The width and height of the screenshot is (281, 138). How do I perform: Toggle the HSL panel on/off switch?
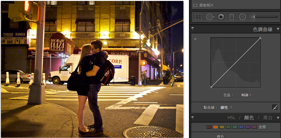pyautogui.click(x=192, y=118)
